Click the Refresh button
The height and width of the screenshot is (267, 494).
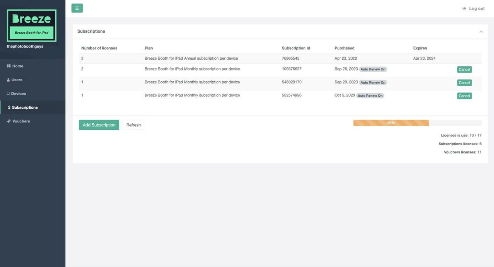[134, 125]
